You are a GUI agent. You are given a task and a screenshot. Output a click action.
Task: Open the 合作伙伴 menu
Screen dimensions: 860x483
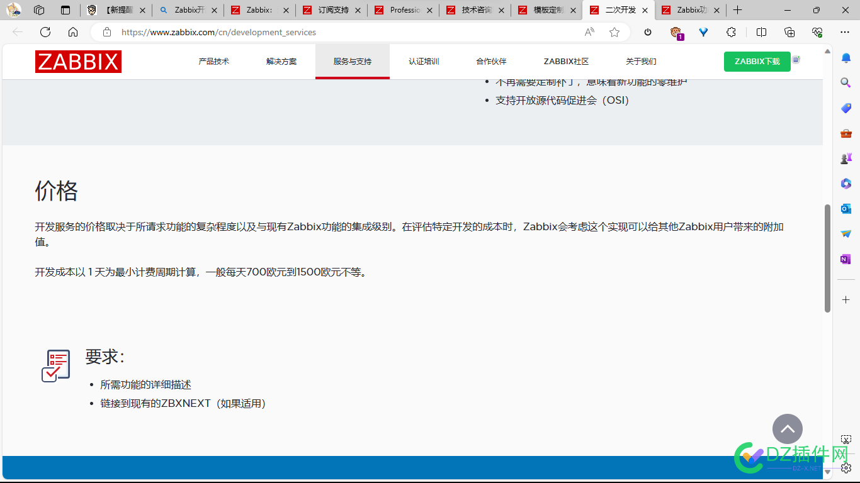click(491, 62)
